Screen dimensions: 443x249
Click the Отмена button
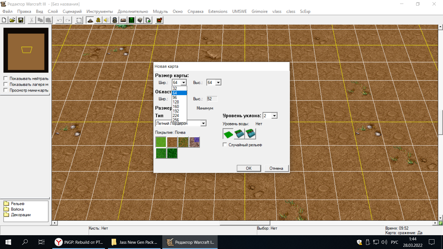(276, 168)
